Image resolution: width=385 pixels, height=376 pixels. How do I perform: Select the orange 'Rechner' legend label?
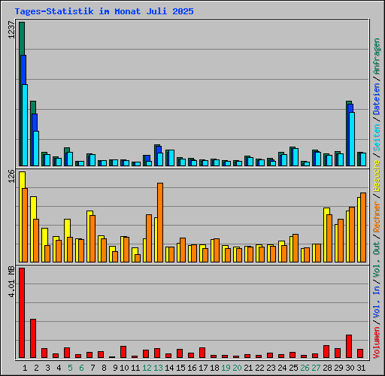pyautogui.click(x=377, y=217)
